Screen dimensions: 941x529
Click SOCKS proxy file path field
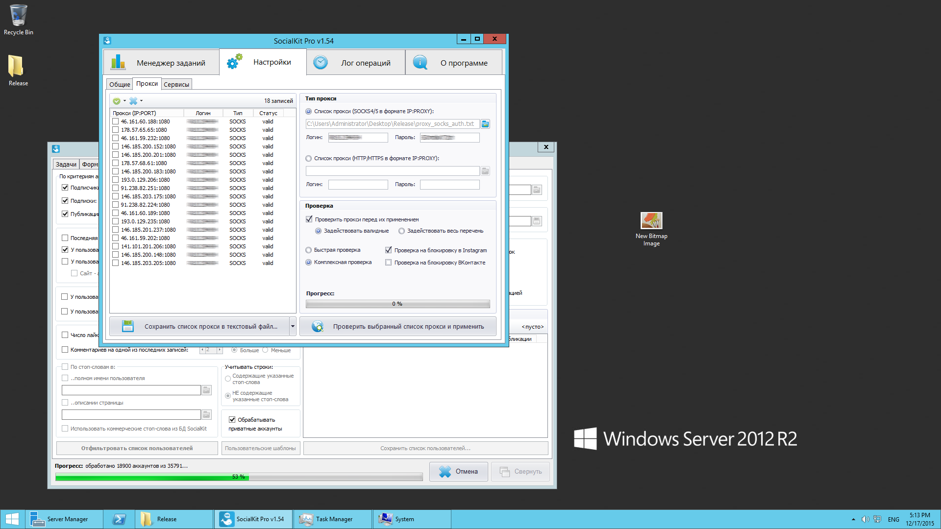393,124
